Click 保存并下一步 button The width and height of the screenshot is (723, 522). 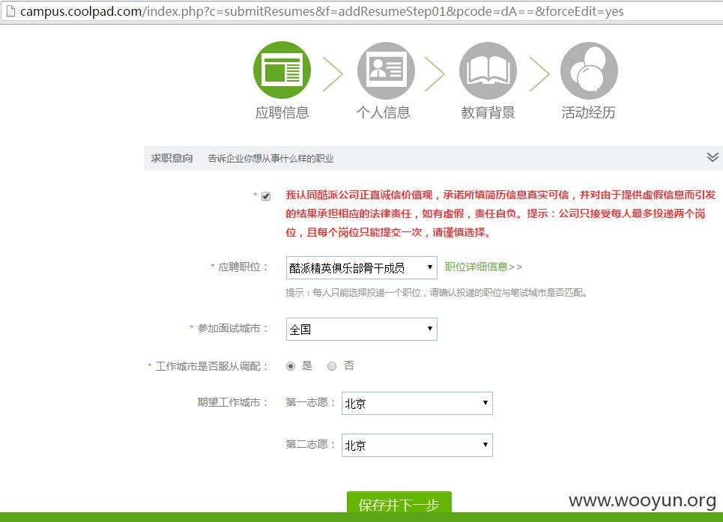(399, 503)
